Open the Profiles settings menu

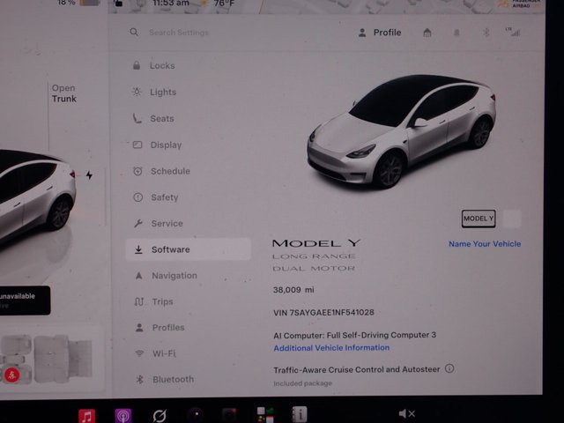coord(160,327)
